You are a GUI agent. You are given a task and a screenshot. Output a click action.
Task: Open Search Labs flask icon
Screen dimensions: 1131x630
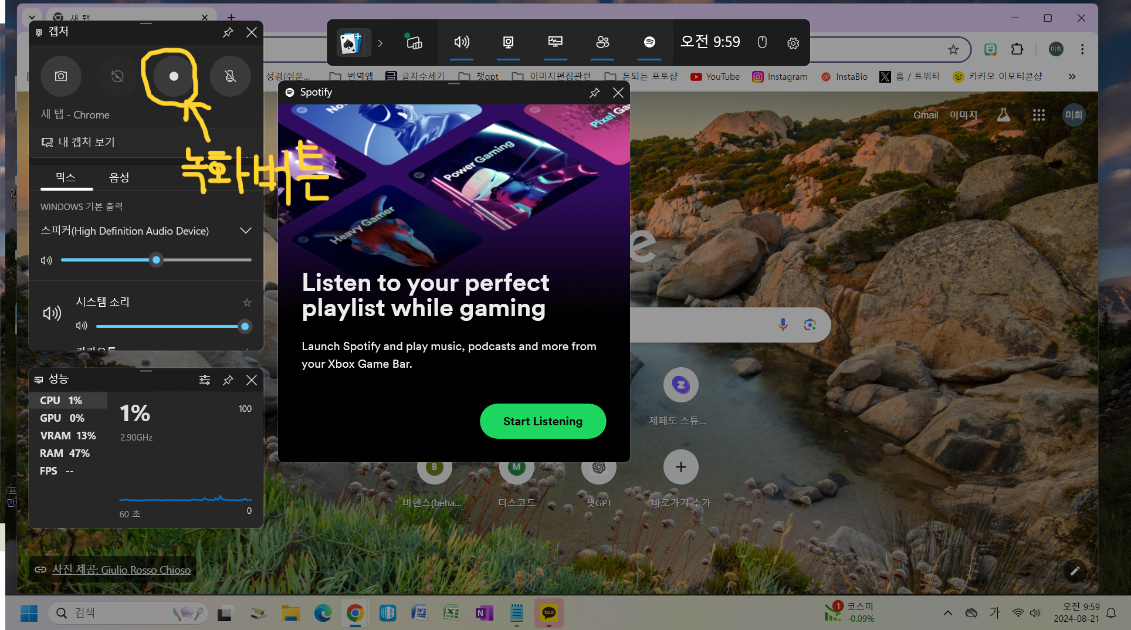1004,115
